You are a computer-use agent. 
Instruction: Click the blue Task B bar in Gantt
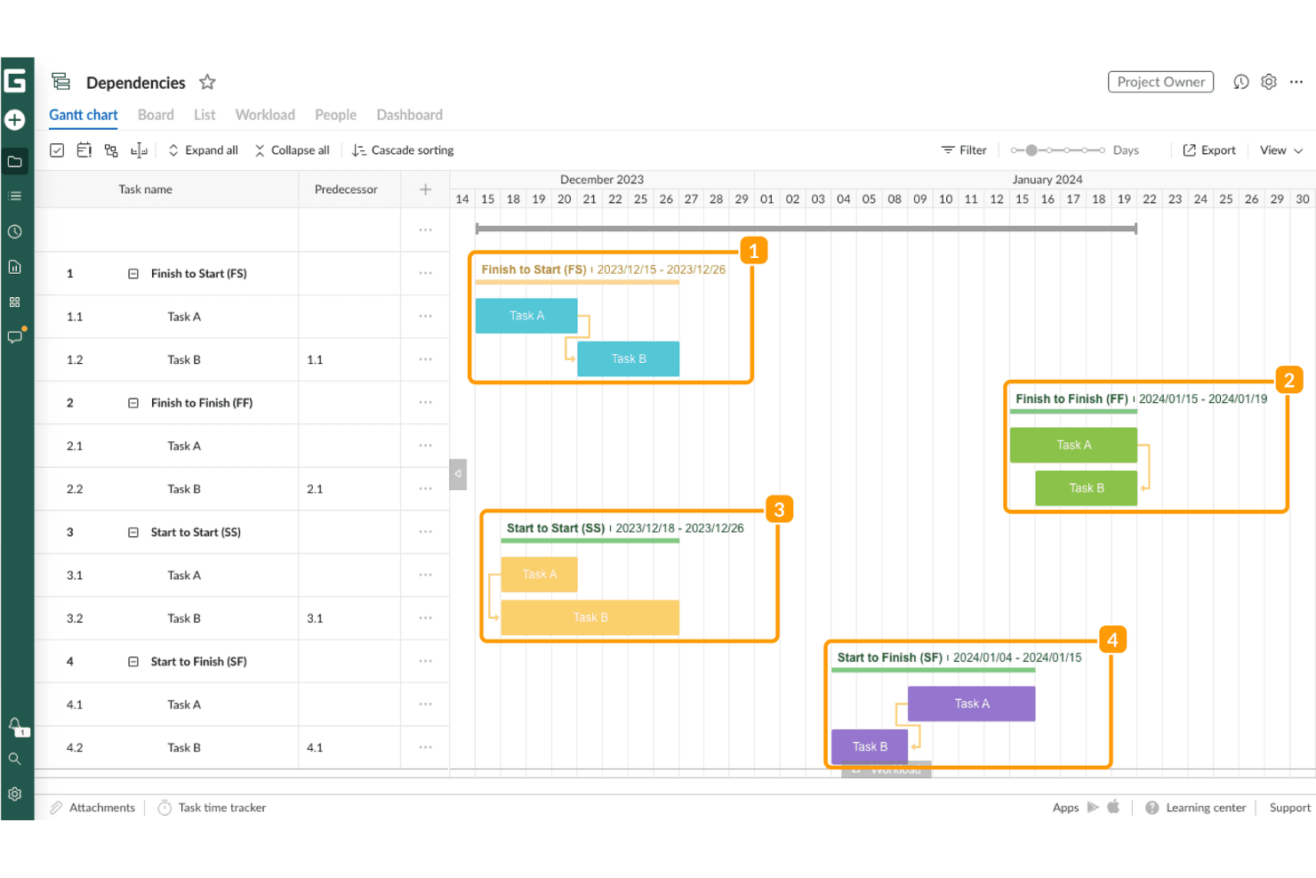tap(629, 358)
